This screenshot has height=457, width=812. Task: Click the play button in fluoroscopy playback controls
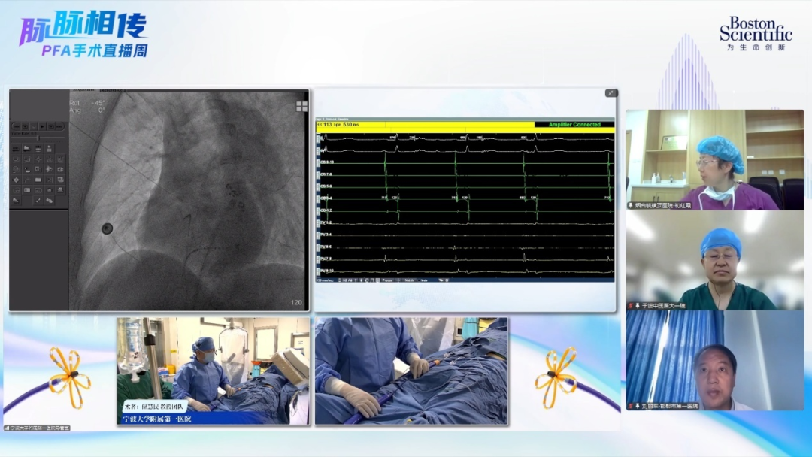(42, 127)
